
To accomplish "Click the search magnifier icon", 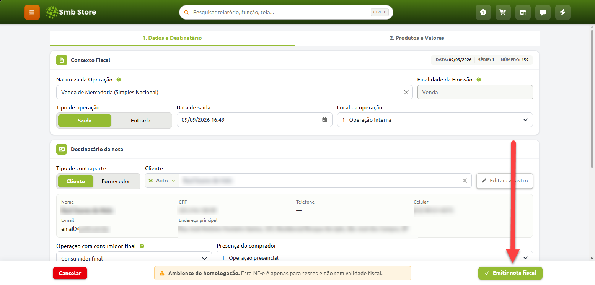I will click(x=187, y=12).
